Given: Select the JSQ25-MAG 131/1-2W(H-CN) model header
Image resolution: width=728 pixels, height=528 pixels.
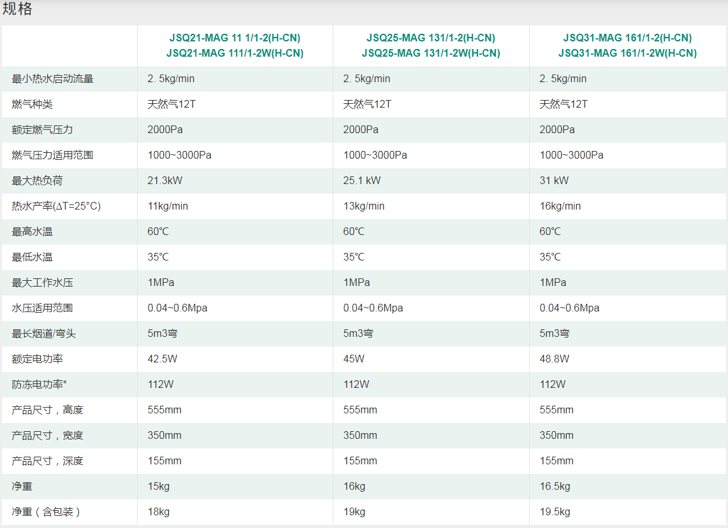Looking at the screenshot, I should [x=431, y=54].
